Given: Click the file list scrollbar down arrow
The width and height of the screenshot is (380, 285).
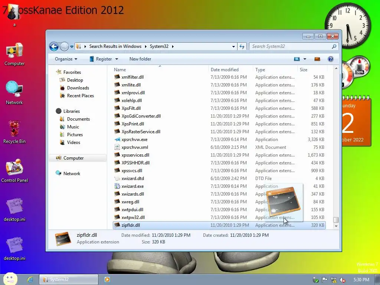Looking at the screenshot, I should click(336, 226).
